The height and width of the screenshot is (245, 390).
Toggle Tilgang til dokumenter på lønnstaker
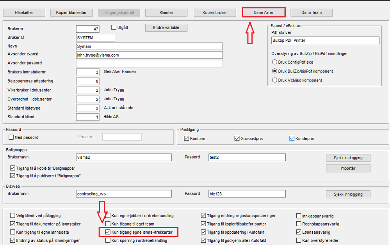tap(12, 224)
